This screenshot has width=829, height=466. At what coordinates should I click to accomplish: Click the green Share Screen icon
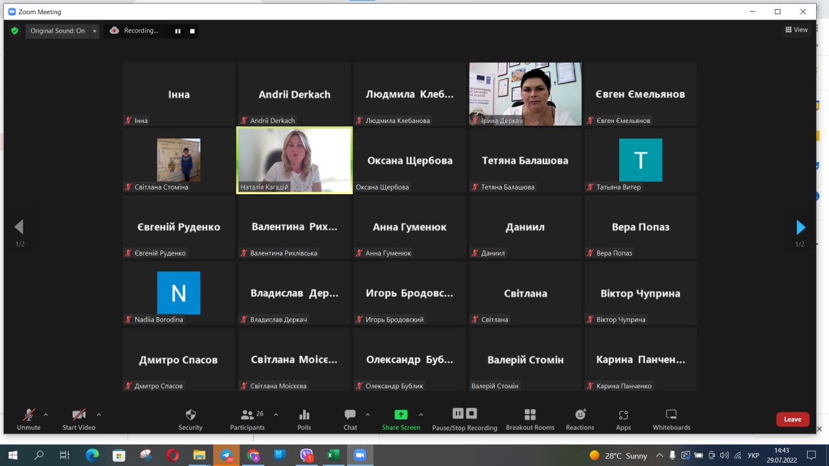point(401,415)
